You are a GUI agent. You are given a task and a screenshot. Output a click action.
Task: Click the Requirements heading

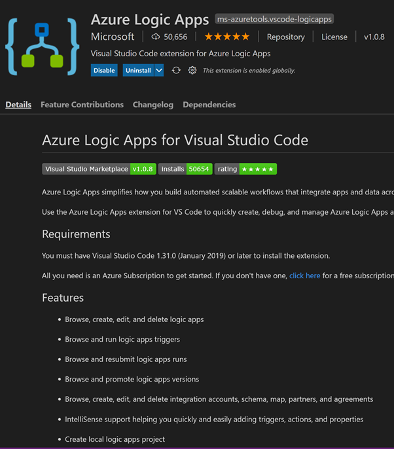click(x=76, y=234)
